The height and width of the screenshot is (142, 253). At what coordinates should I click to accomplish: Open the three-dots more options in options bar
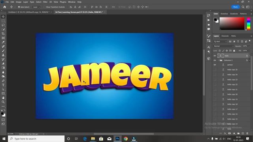pos(113,7)
